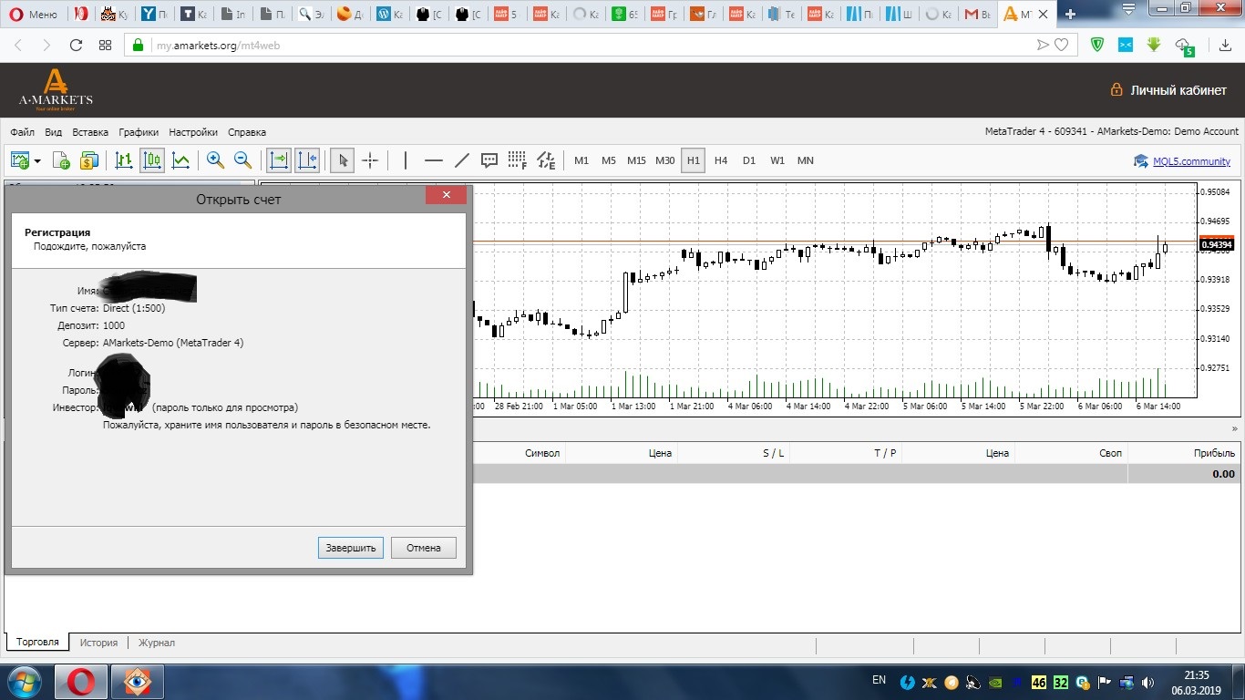Switch chart to Candlesticks type
This screenshot has width=1245, height=700.
coord(152,160)
